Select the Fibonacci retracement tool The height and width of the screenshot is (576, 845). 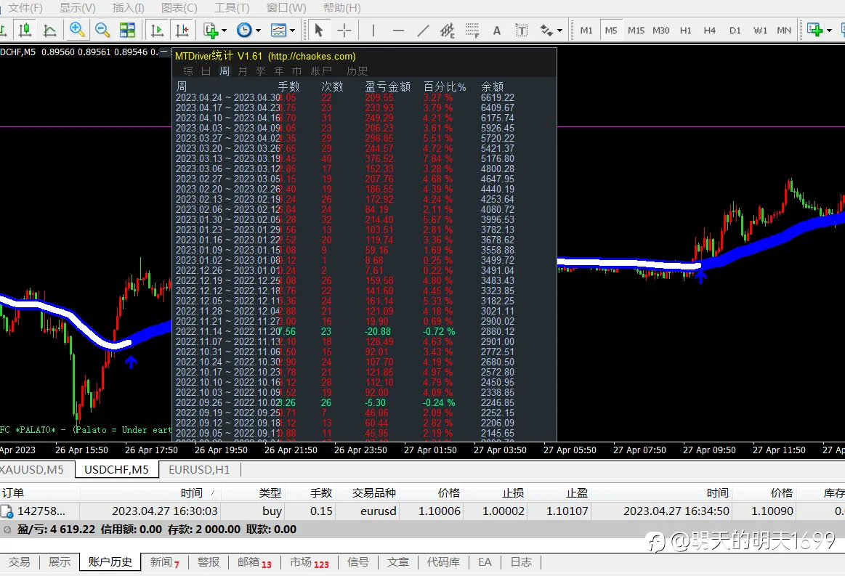point(472,31)
